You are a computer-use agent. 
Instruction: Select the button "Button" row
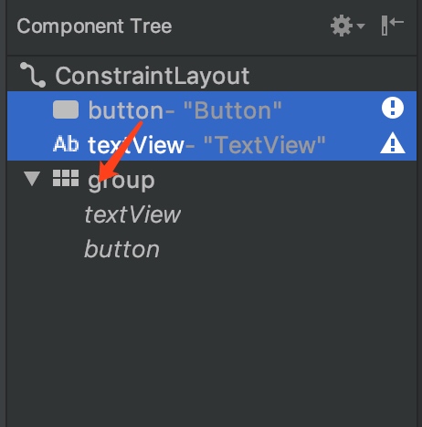pos(212,109)
